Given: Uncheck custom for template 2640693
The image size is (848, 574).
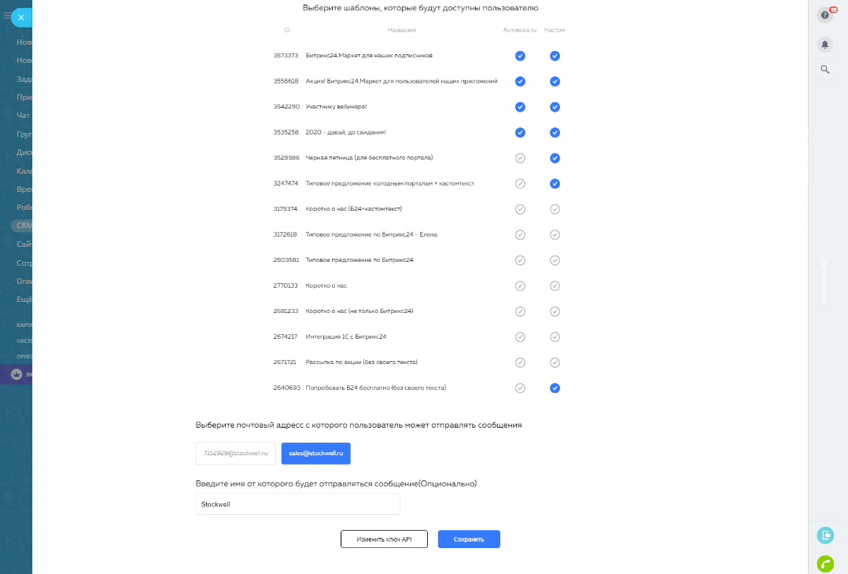Looking at the screenshot, I should tap(555, 388).
